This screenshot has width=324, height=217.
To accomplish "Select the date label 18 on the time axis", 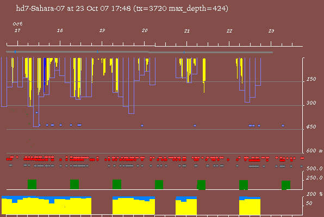I will pos(60,30).
